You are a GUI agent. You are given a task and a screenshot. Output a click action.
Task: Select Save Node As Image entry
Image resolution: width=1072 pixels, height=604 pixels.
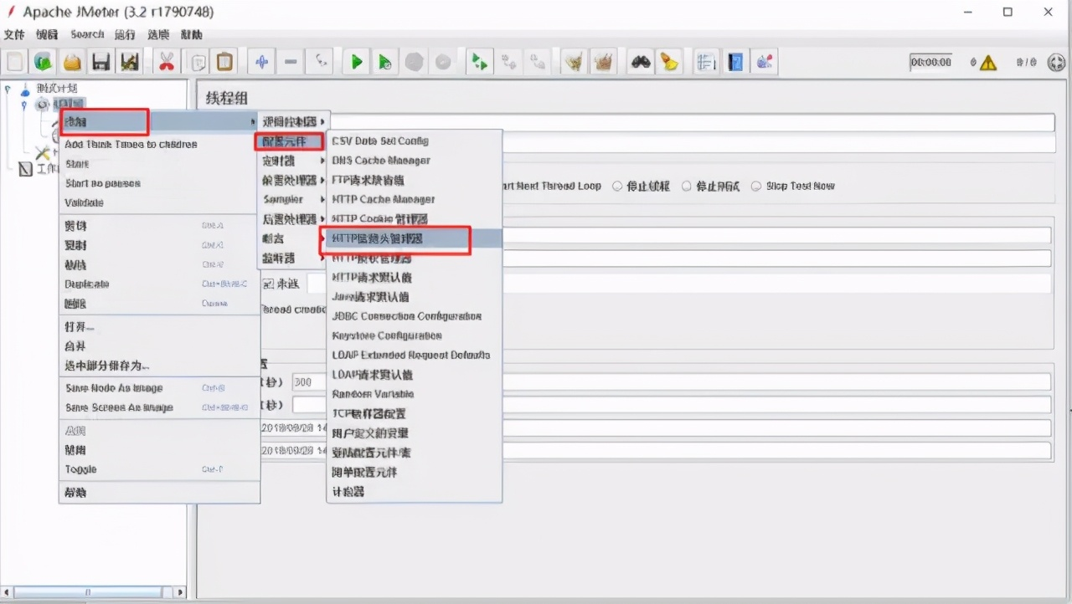159,387
